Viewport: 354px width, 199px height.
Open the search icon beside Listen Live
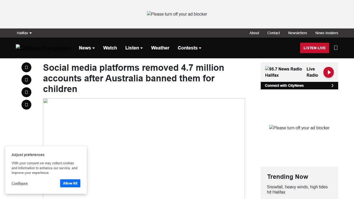[x=336, y=48]
